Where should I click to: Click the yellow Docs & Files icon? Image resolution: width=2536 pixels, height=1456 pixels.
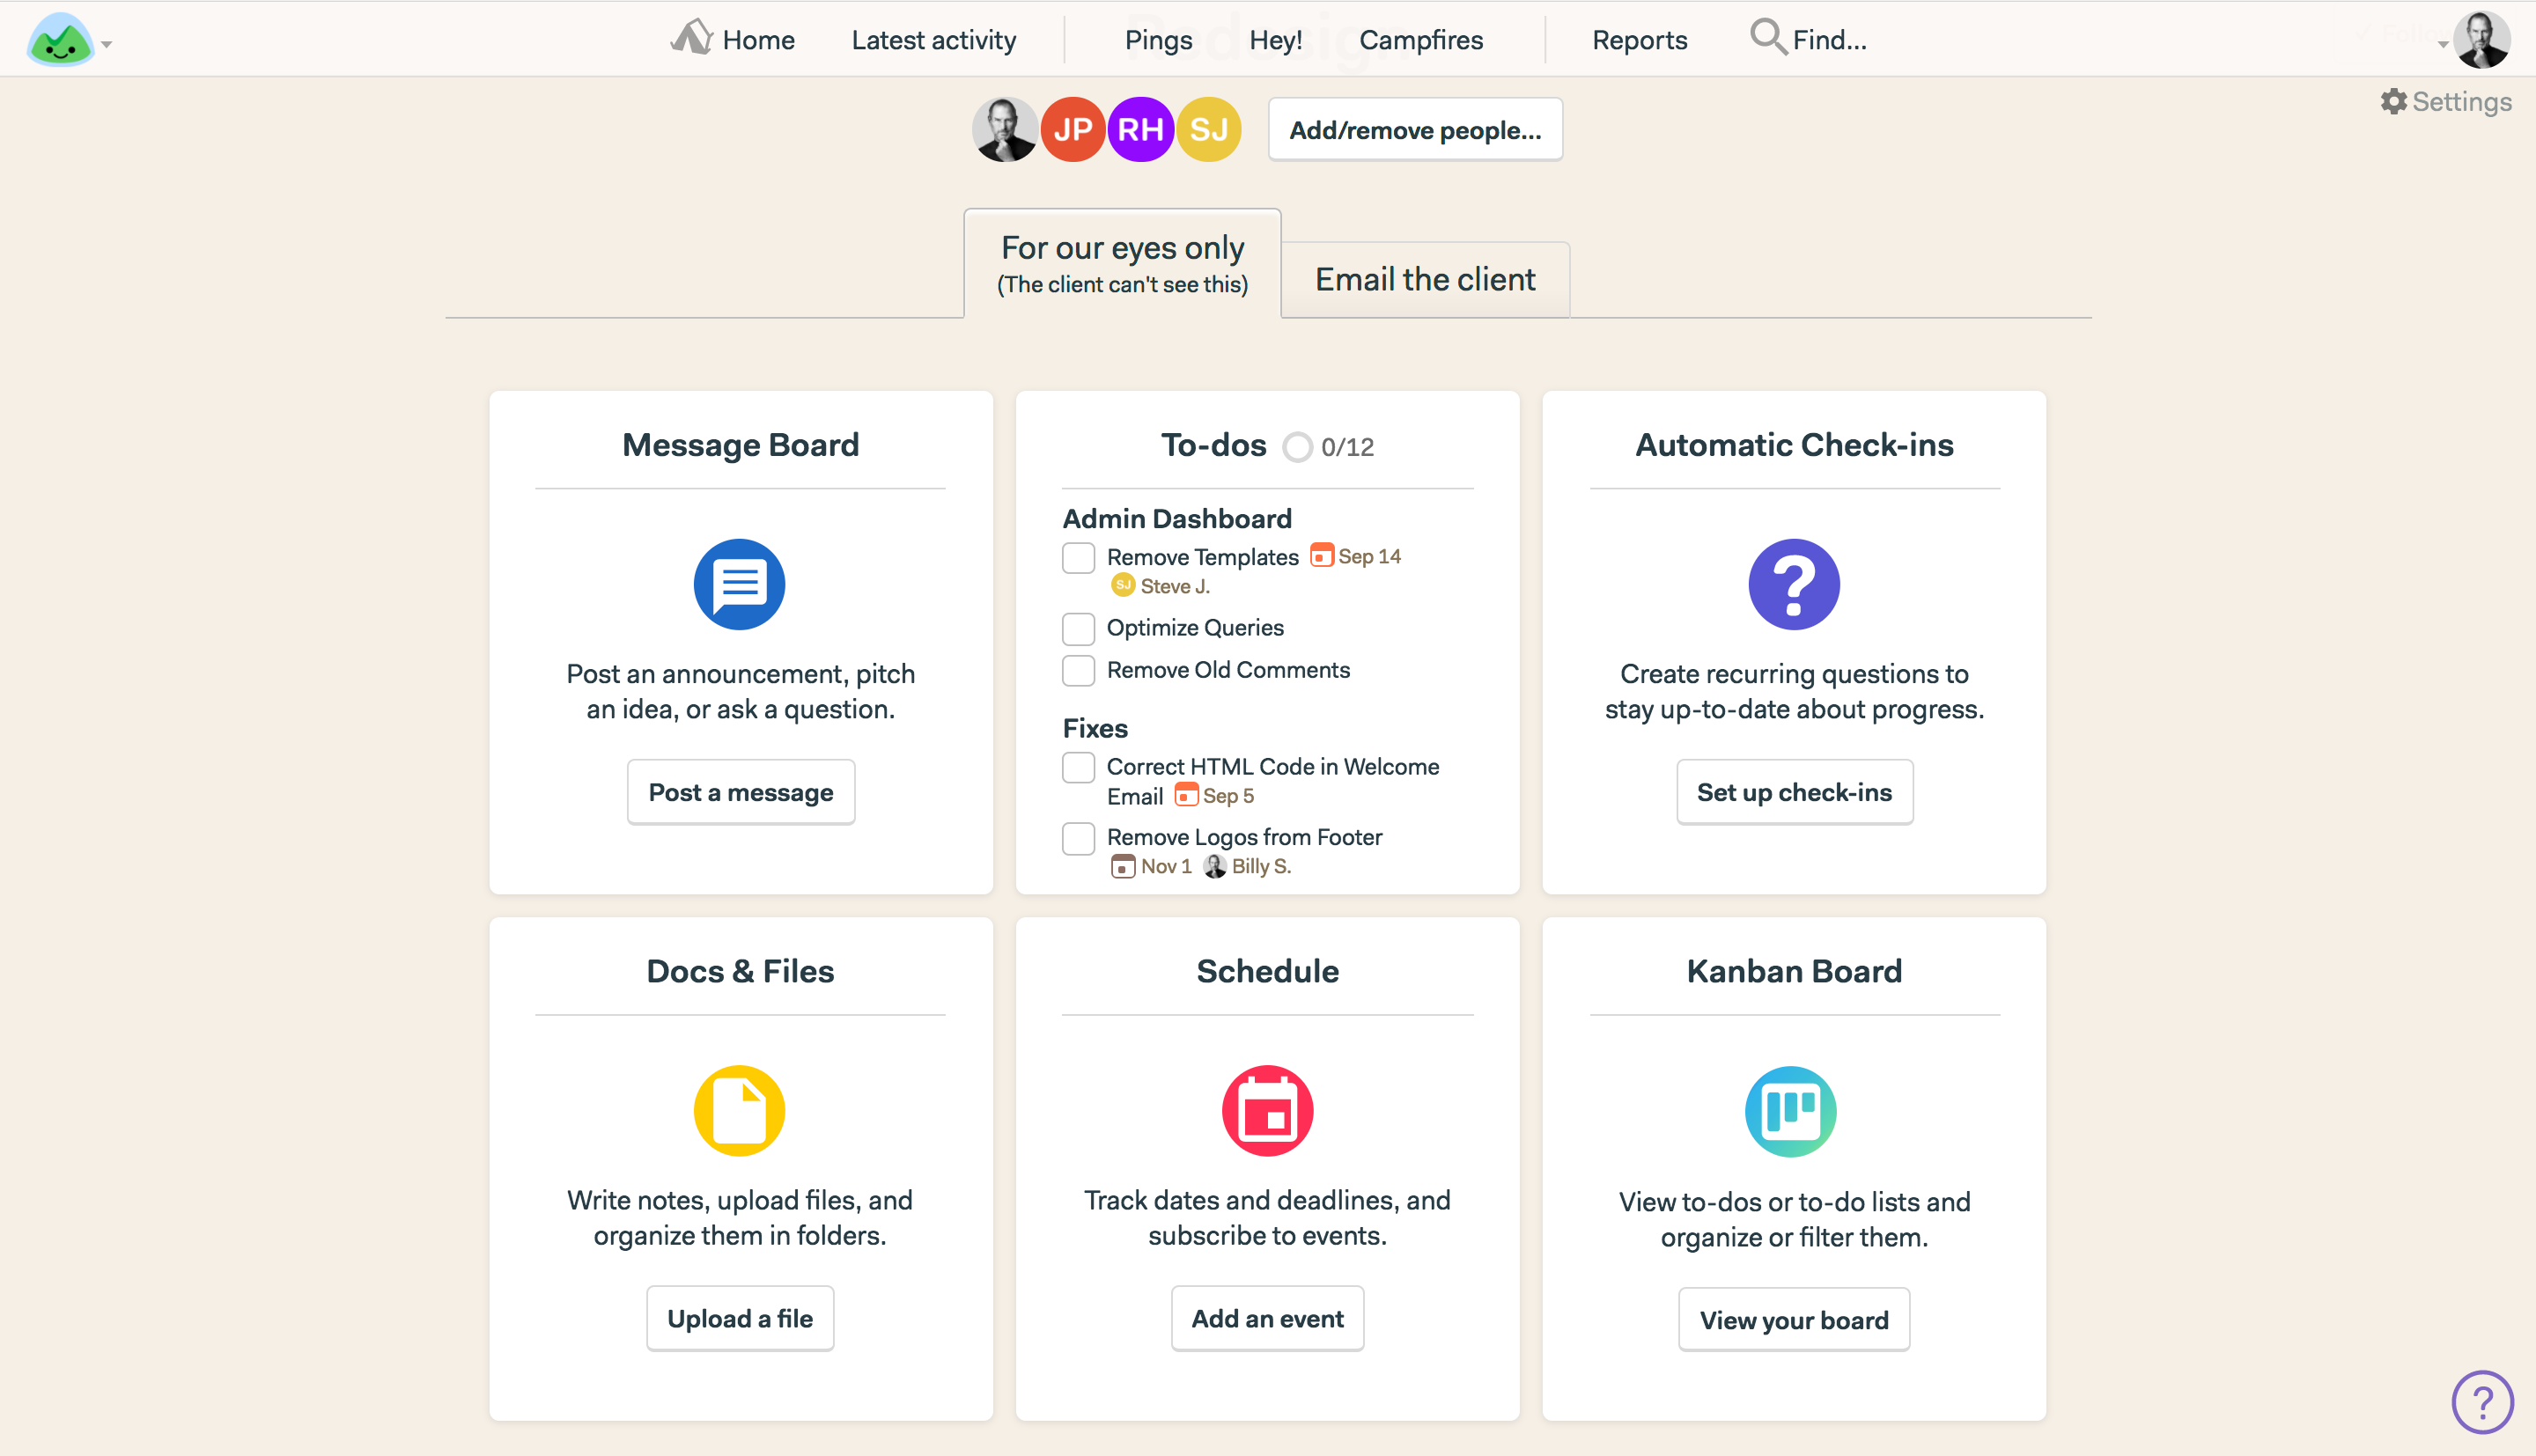pyautogui.click(x=739, y=1110)
